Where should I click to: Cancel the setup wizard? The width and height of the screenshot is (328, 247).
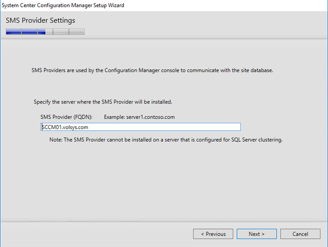click(x=300, y=234)
